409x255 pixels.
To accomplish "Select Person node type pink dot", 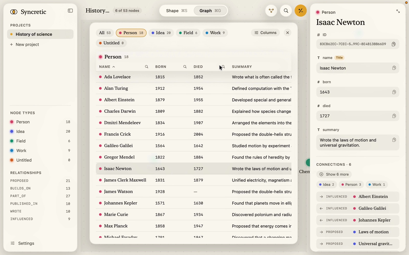I will pyautogui.click(x=12, y=122).
